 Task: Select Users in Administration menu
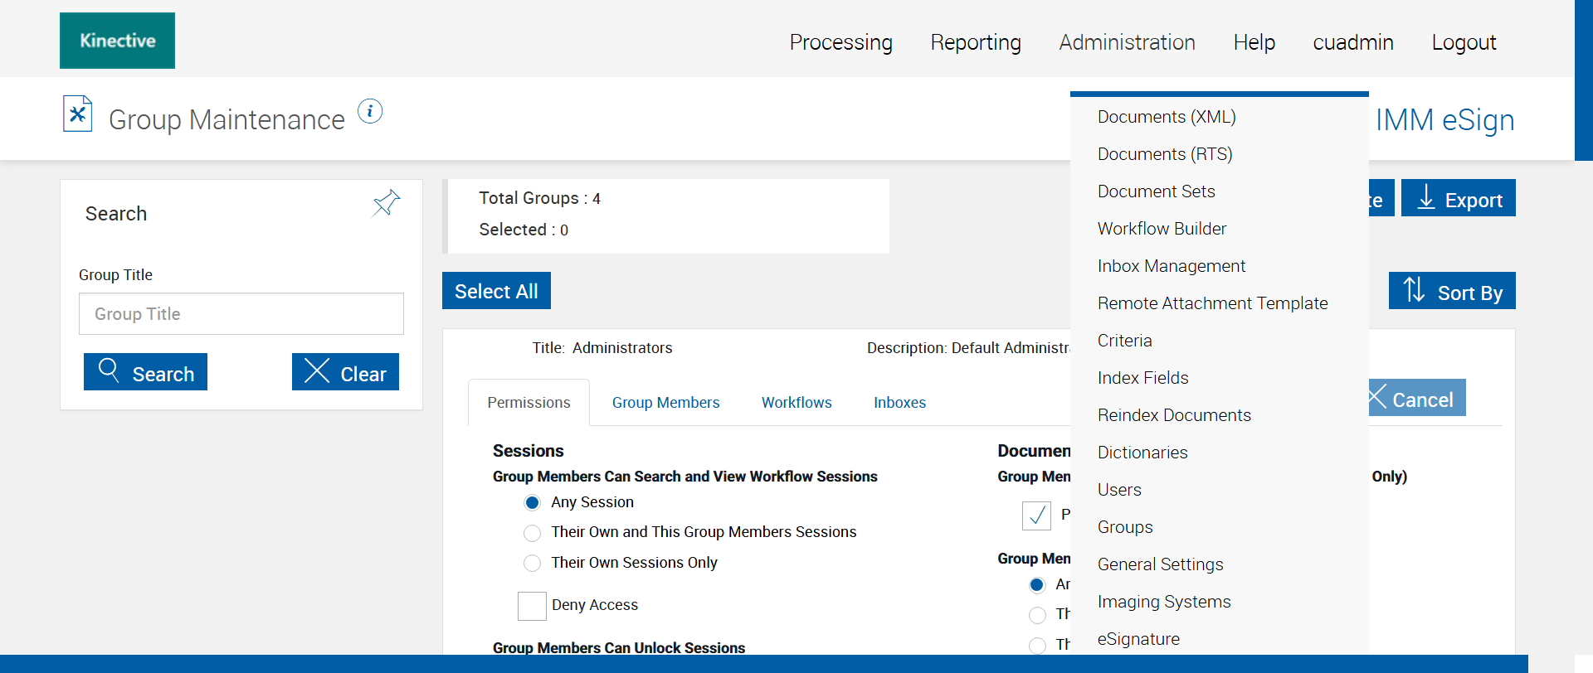coord(1119,490)
